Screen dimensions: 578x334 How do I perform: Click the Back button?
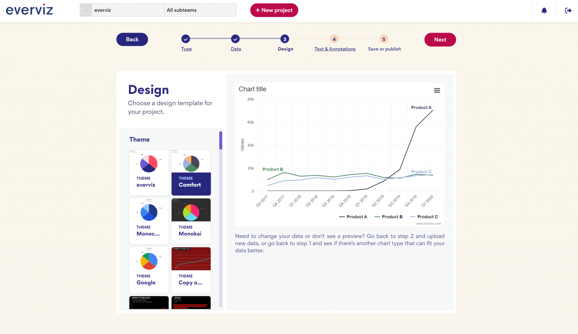click(x=132, y=39)
